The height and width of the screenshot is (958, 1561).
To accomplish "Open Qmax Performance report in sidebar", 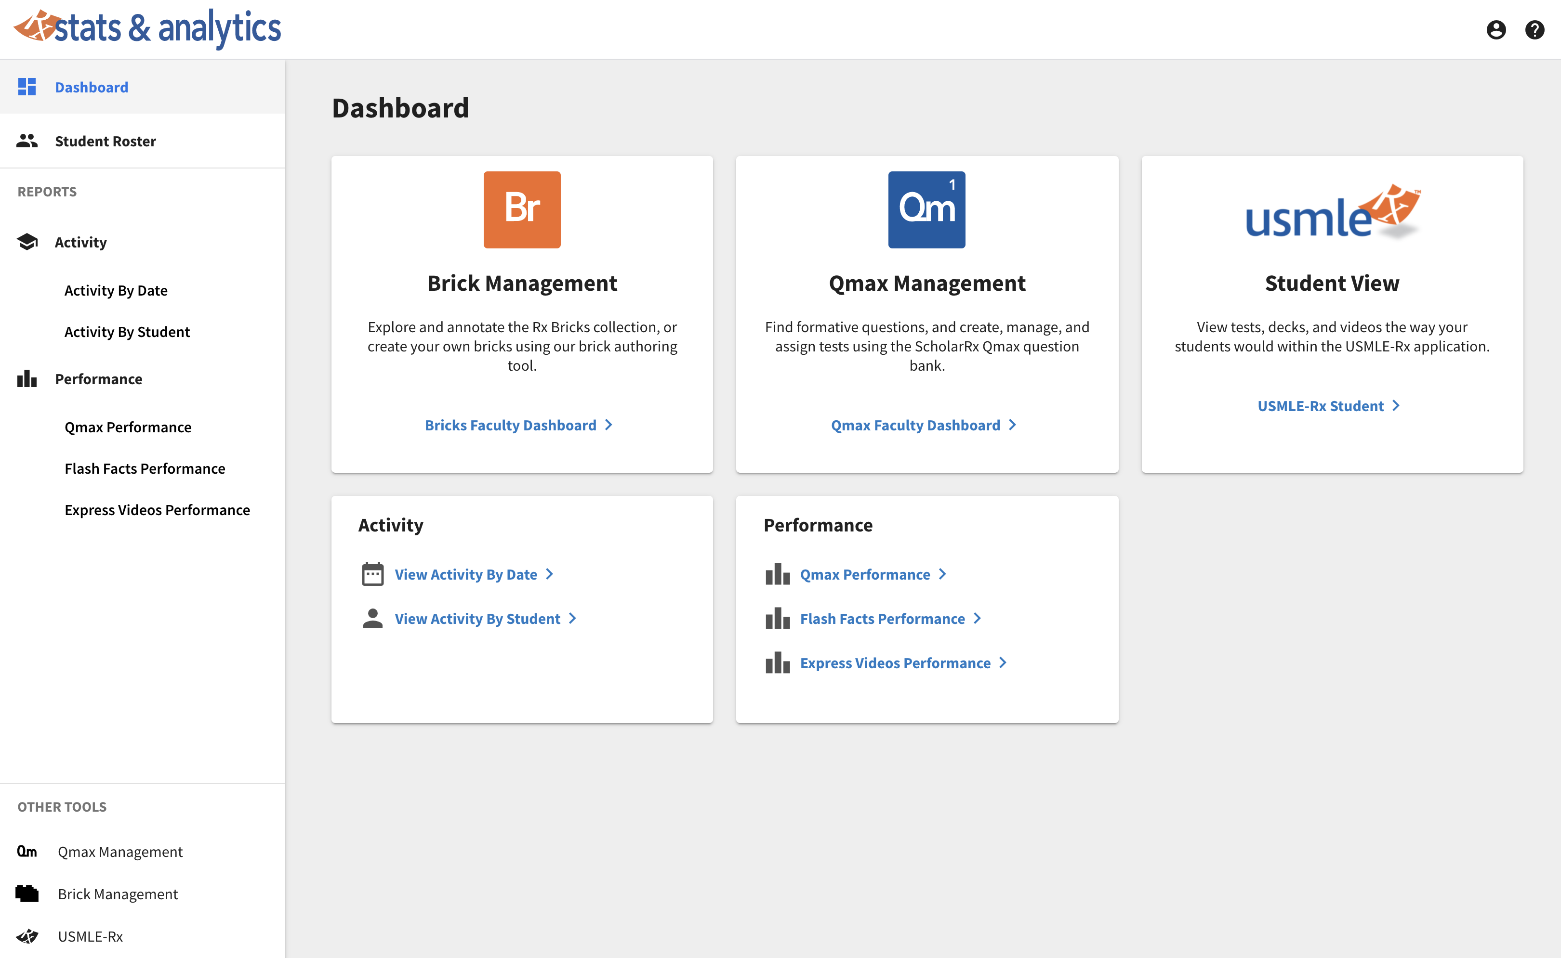I will point(128,427).
